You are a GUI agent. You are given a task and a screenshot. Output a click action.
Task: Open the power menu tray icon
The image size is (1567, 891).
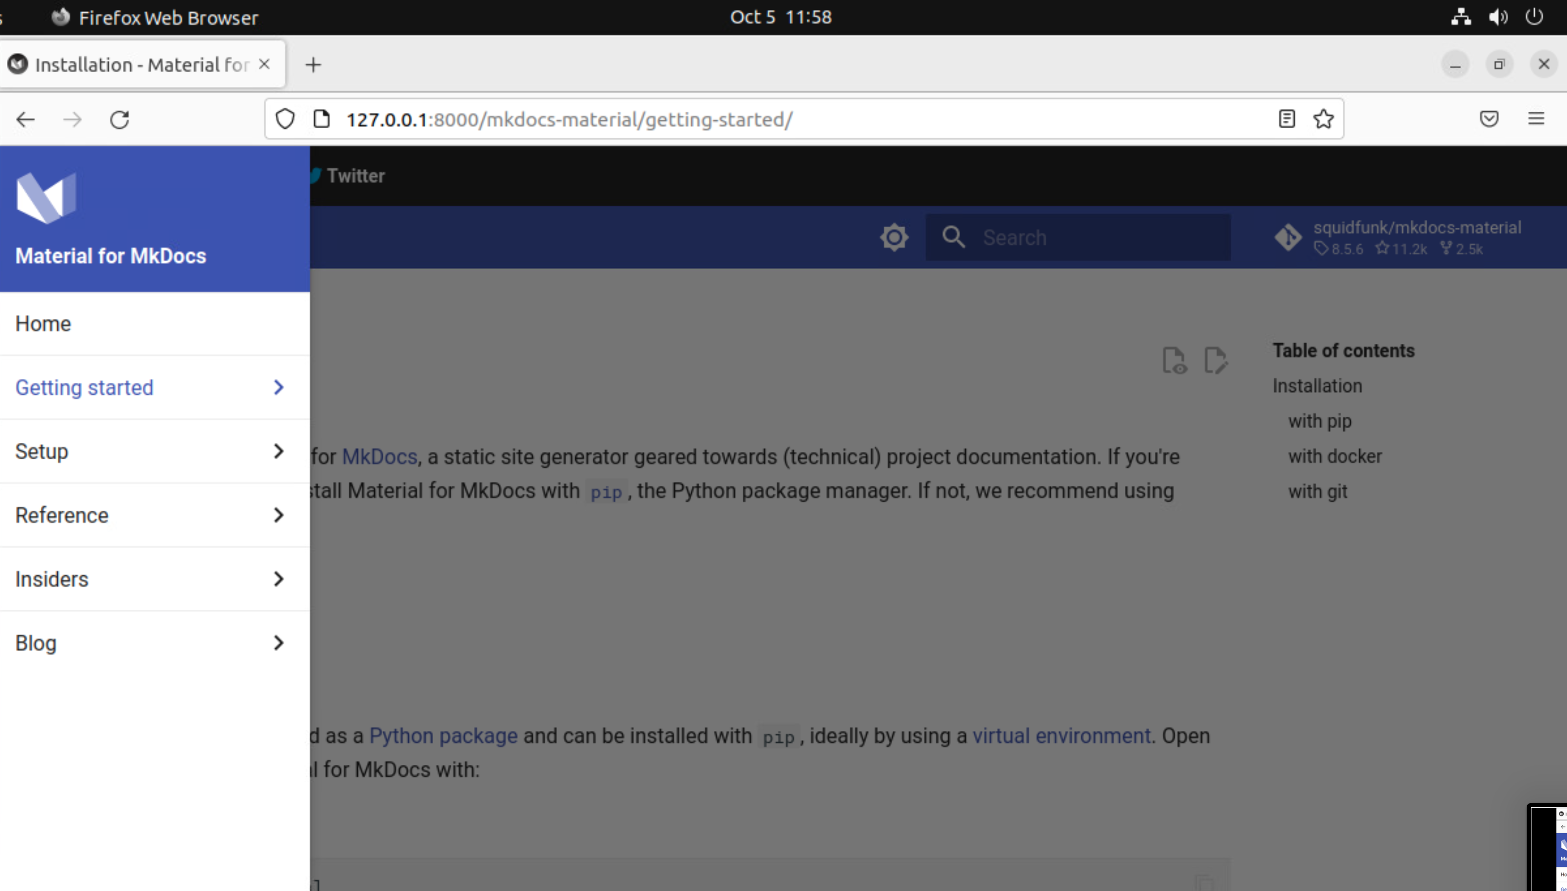pyautogui.click(x=1534, y=16)
